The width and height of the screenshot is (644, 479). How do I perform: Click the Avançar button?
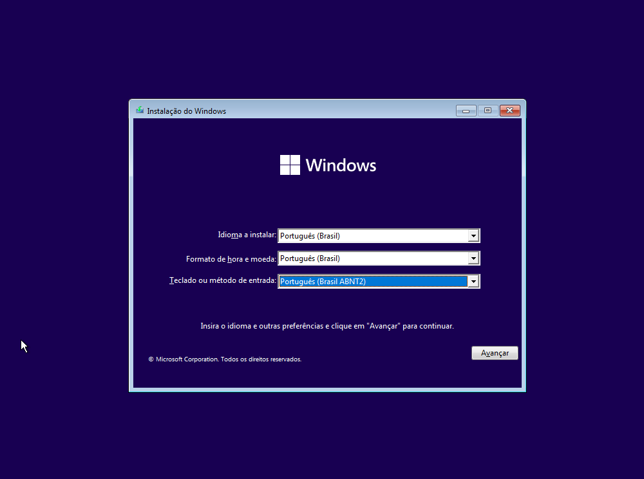[x=495, y=353]
